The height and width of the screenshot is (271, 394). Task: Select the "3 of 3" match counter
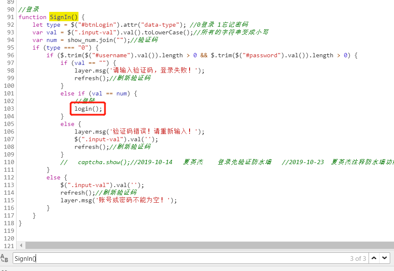coord(359,258)
